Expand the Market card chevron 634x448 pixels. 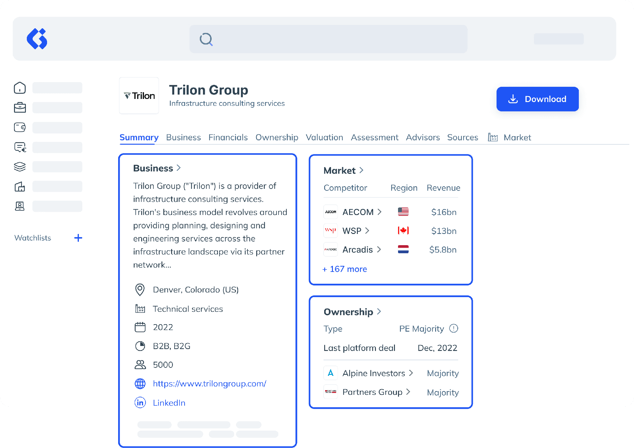tap(361, 170)
